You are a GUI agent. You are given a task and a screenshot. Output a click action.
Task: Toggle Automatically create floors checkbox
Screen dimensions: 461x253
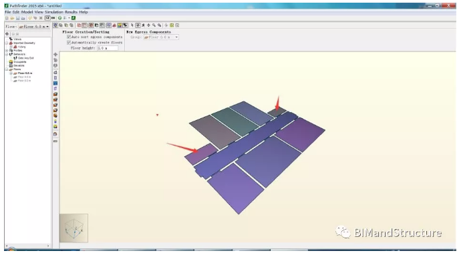(x=69, y=42)
